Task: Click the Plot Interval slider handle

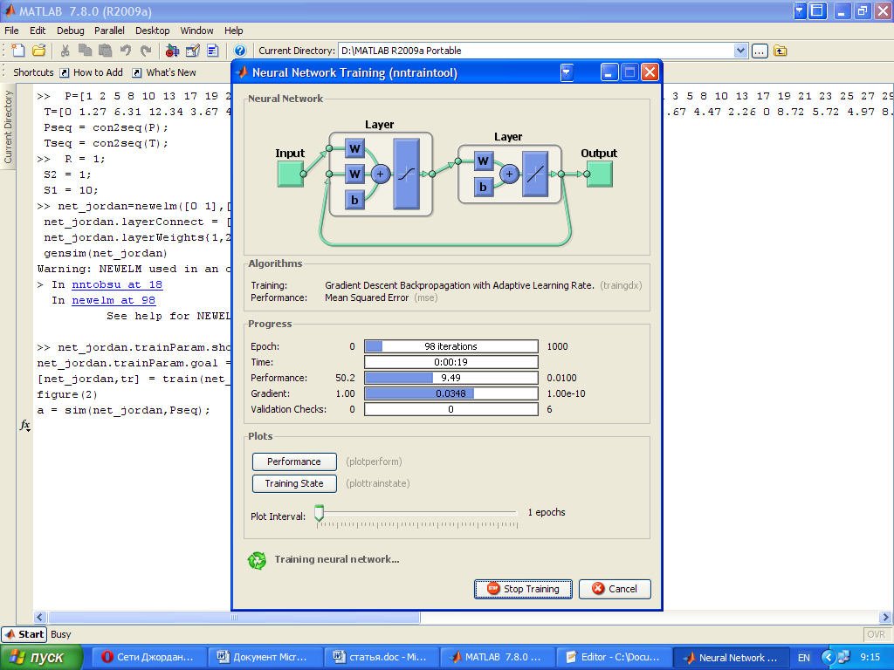Action: [320, 513]
